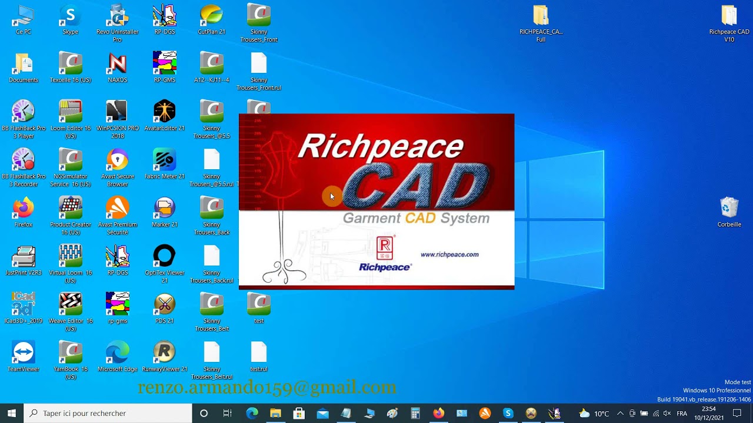753x423 pixels.
Task: Select BB FlashBack Pro 3 Player icon
Action: [24, 120]
